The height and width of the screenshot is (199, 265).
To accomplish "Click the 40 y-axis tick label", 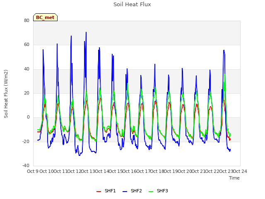I will point(26,69).
